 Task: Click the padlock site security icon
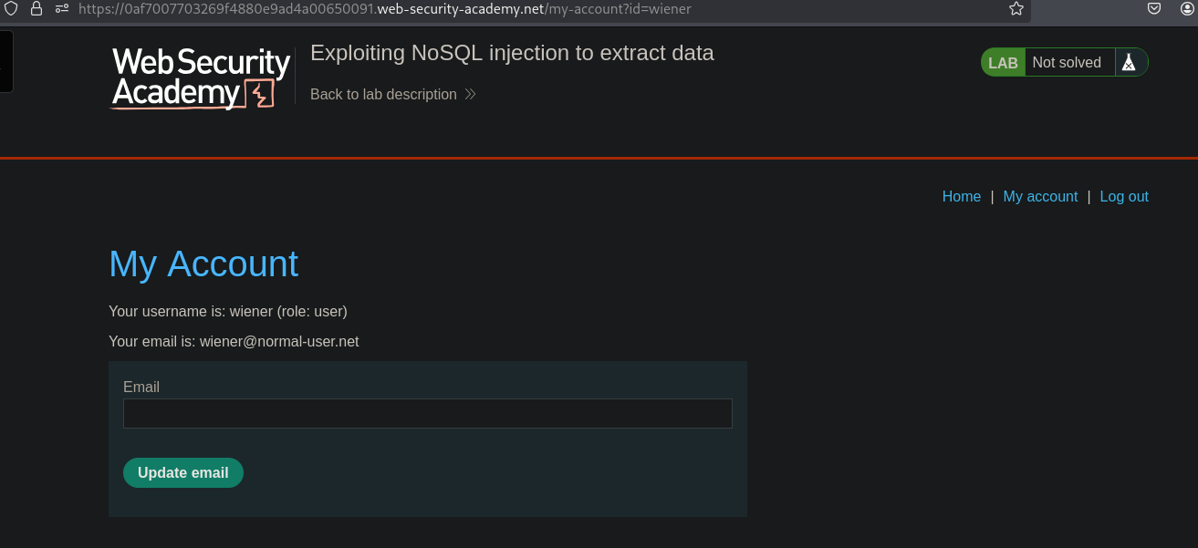click(x=36, y=9)
